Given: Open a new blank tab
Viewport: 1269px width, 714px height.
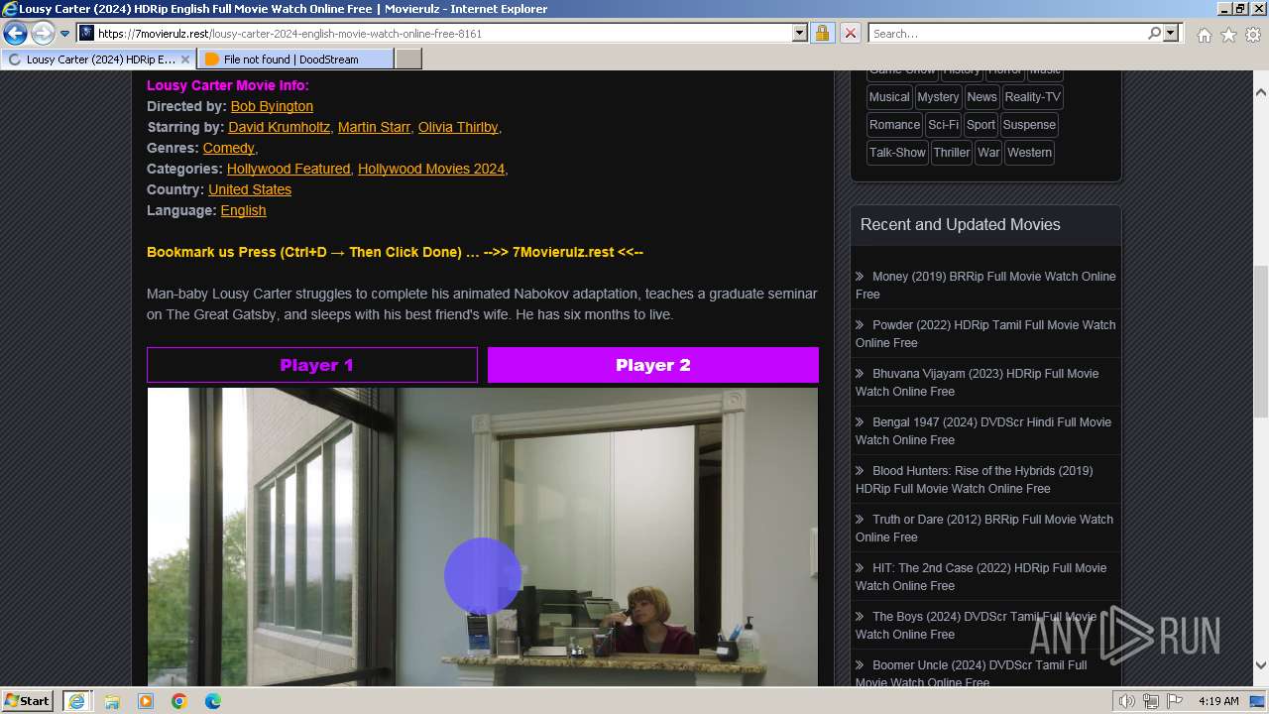Looking at the screenshot, I should click(408, 59).
